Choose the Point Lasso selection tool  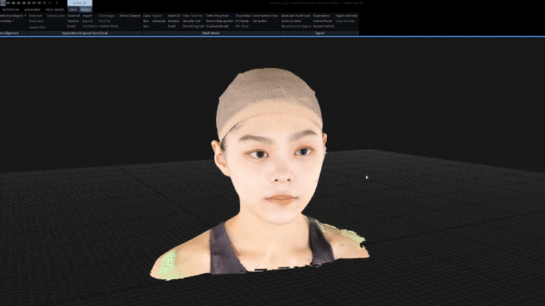pos(36,21)
